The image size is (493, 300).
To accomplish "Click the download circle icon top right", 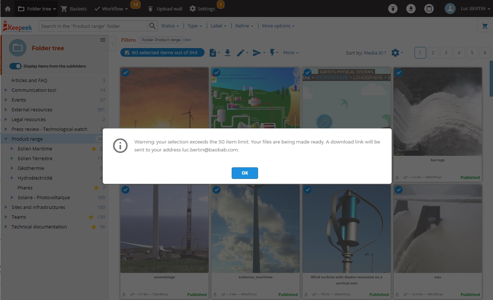I will coord(411,9).
